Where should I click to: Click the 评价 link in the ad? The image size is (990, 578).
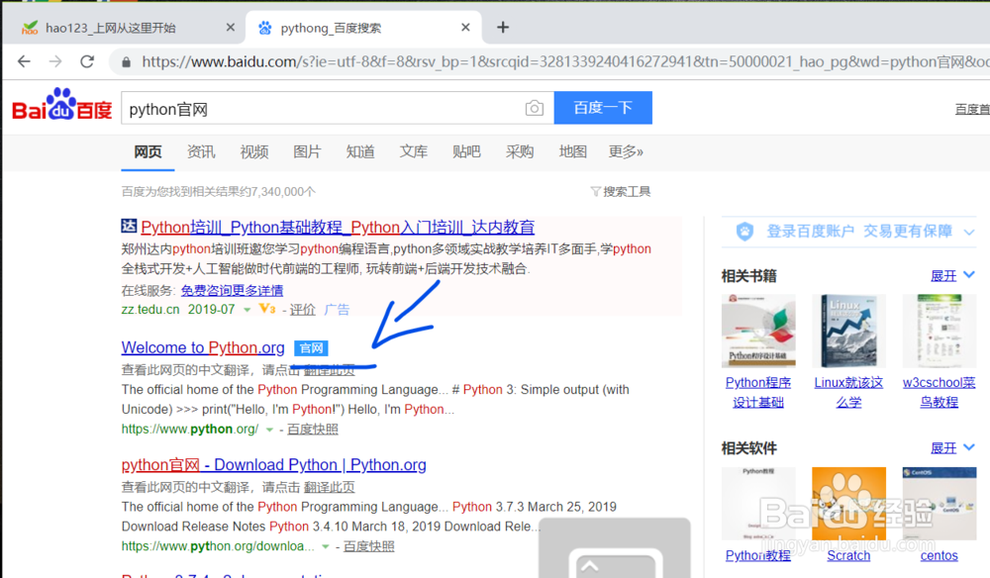pyautogui.click(x=302, y=310)
